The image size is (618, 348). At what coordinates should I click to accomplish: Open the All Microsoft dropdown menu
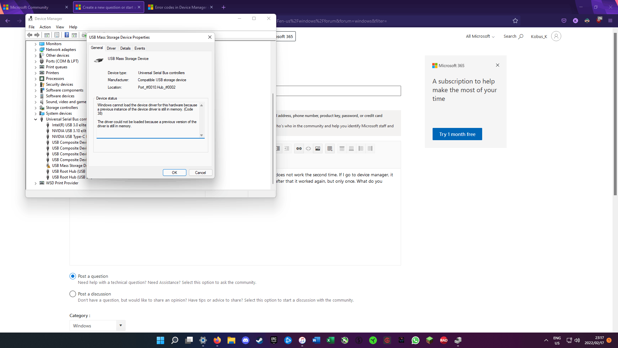coord(480,36)
